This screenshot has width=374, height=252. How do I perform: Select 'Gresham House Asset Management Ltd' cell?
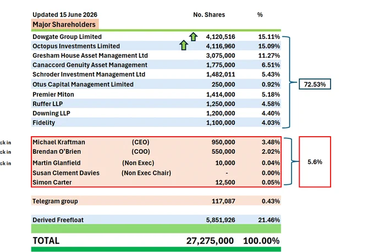click(90, 55)
